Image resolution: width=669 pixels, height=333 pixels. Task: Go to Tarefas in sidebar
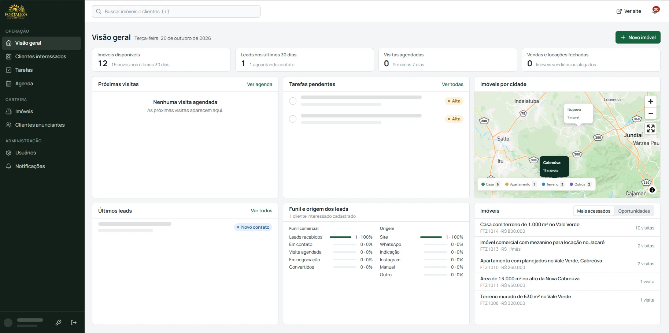click(41, 70)
